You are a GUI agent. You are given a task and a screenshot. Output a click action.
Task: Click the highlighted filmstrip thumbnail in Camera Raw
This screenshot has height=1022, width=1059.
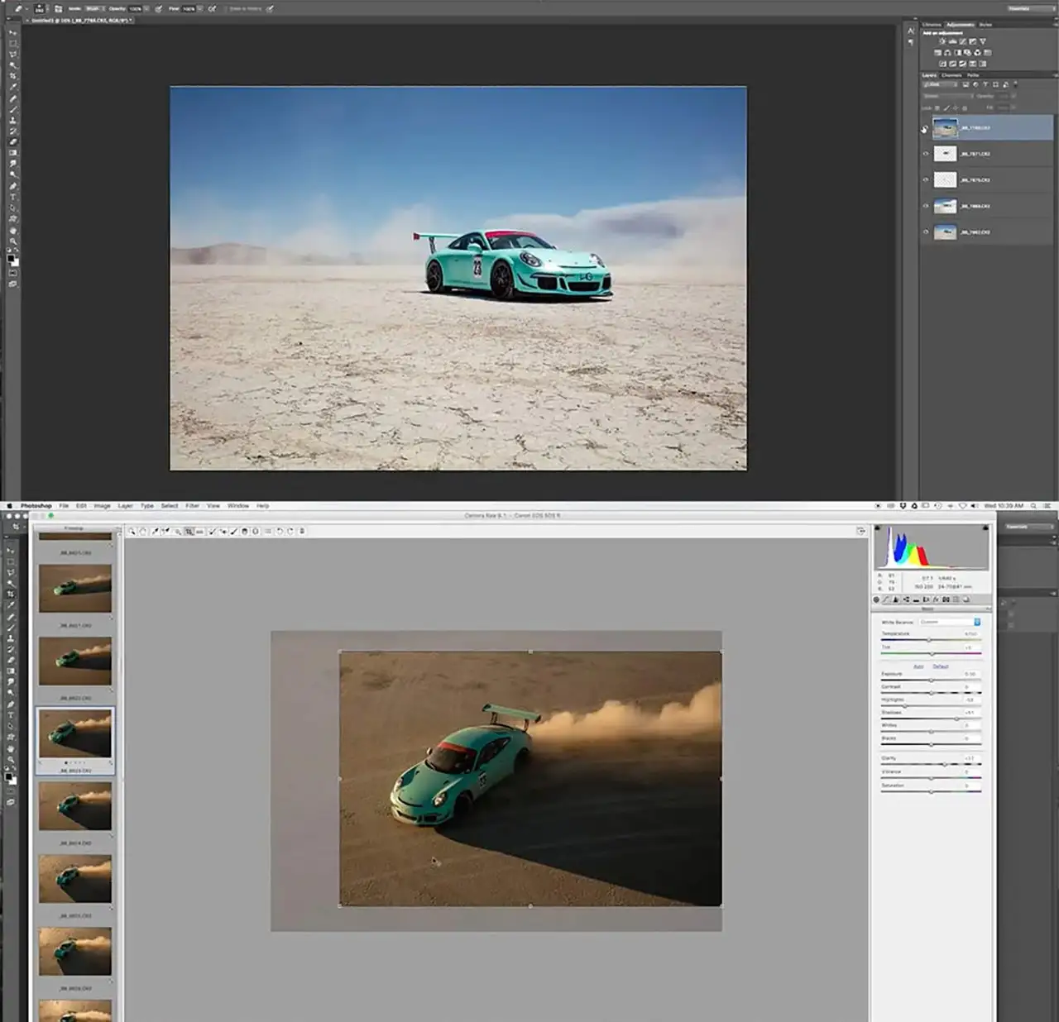75,734
